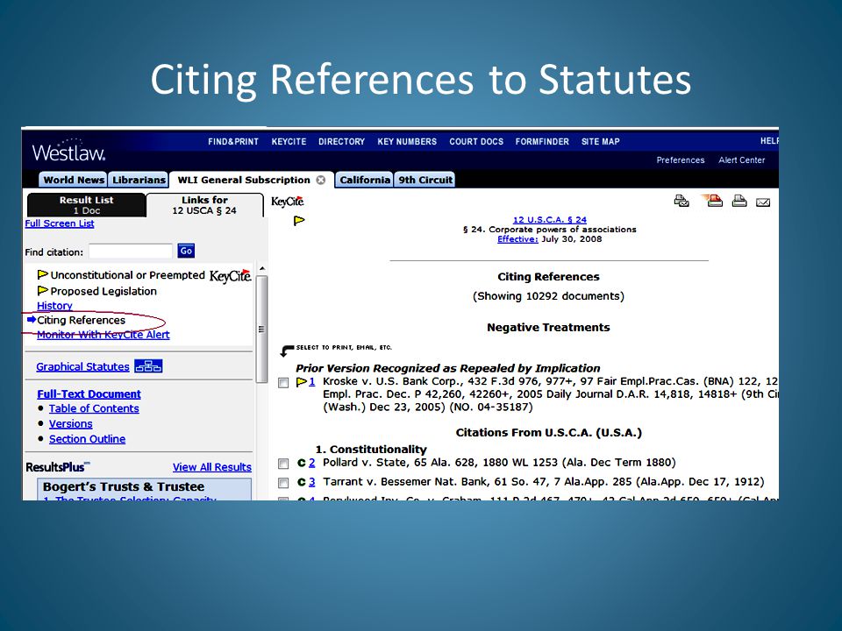
Task: Open the KEYCITE menu item
Action: (x=289, y=142)
